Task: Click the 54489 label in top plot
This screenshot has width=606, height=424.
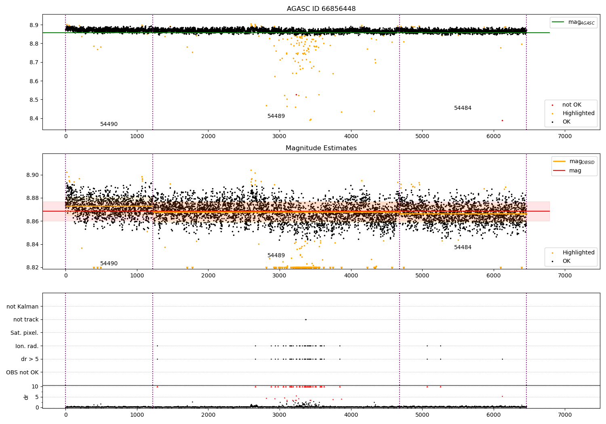Action: [276, 116]
